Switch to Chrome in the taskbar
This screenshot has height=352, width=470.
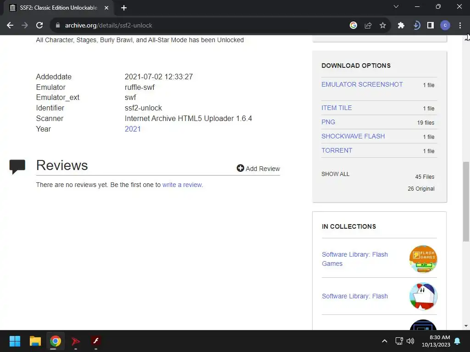click(56, 341)
